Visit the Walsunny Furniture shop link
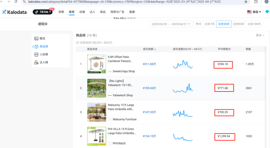This screenshot has height=148, width=270. (x=124, y=119)
